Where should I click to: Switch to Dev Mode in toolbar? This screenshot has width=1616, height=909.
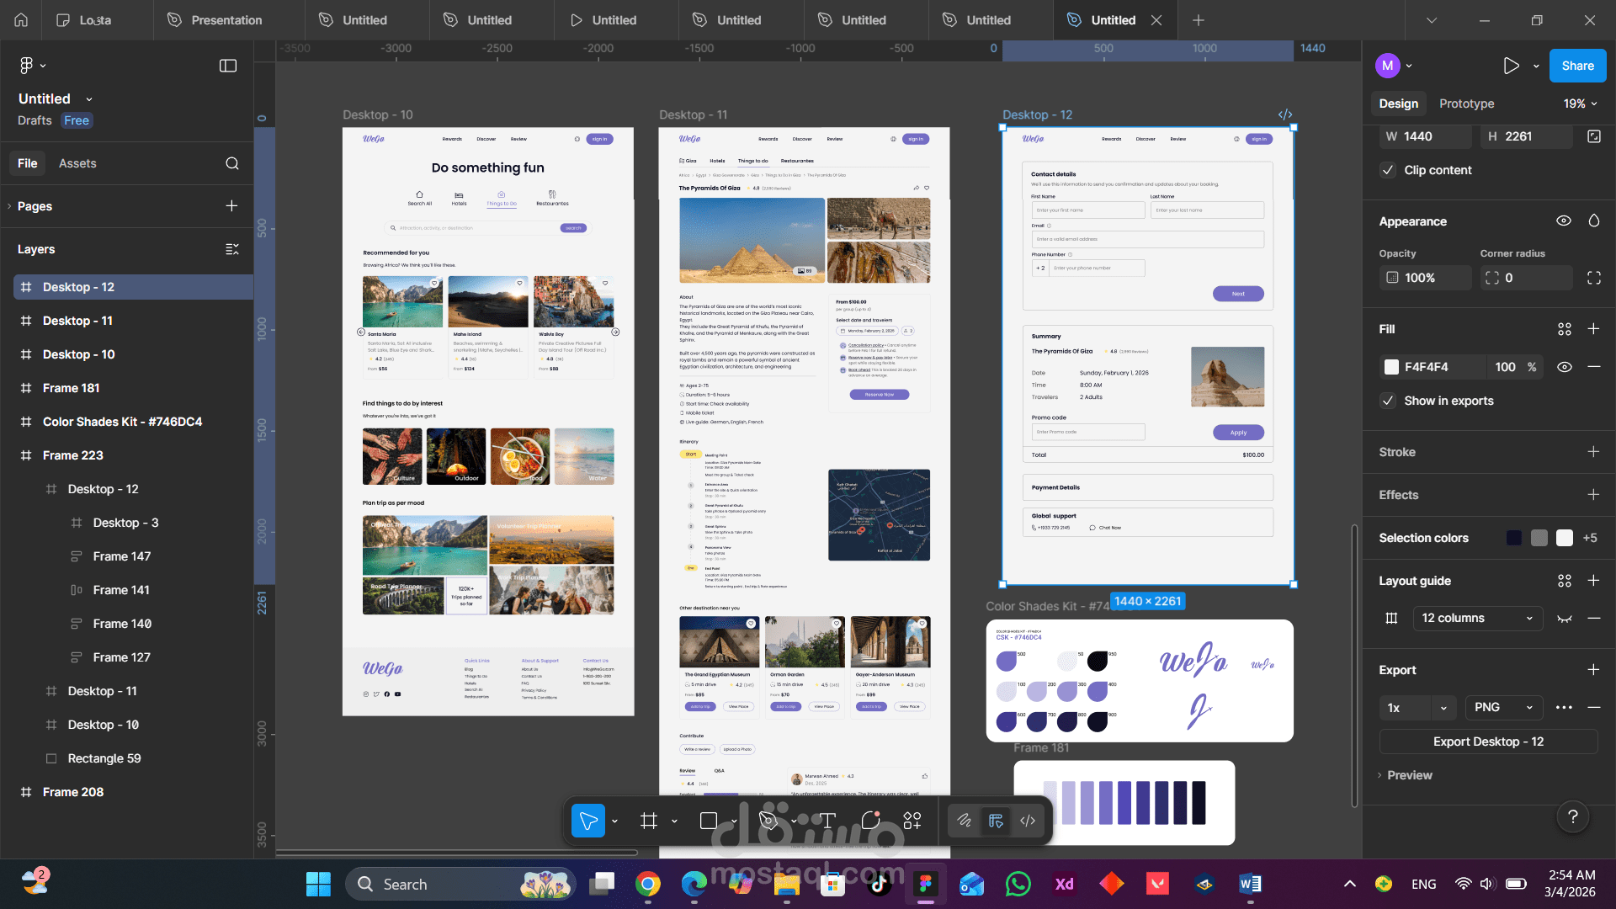tap(1028, 821)
